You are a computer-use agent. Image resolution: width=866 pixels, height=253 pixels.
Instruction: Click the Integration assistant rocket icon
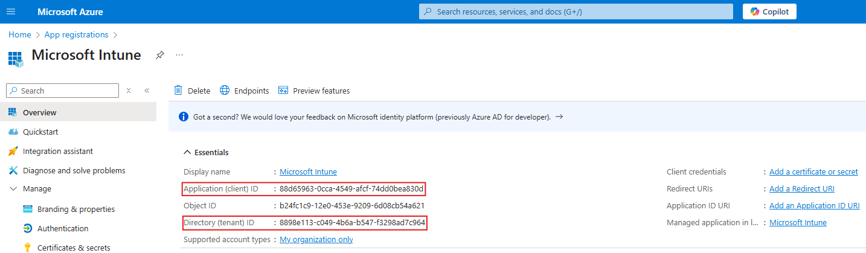point(13,151)
